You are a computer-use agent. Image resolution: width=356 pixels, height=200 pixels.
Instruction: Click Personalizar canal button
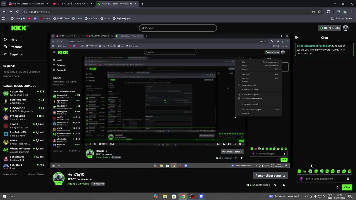click(270, 176)
